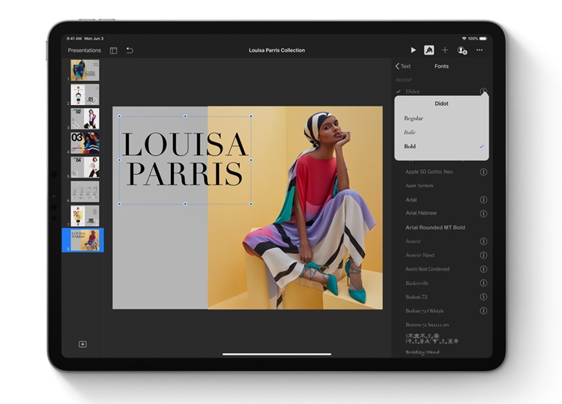This screenshot has height=404, width=562.
Task: Select Apple SD Gothic Neo font
Action: [429, 172]
